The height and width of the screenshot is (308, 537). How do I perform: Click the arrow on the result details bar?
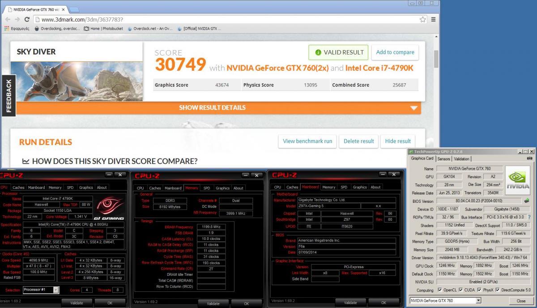click(x=413, y=108)
